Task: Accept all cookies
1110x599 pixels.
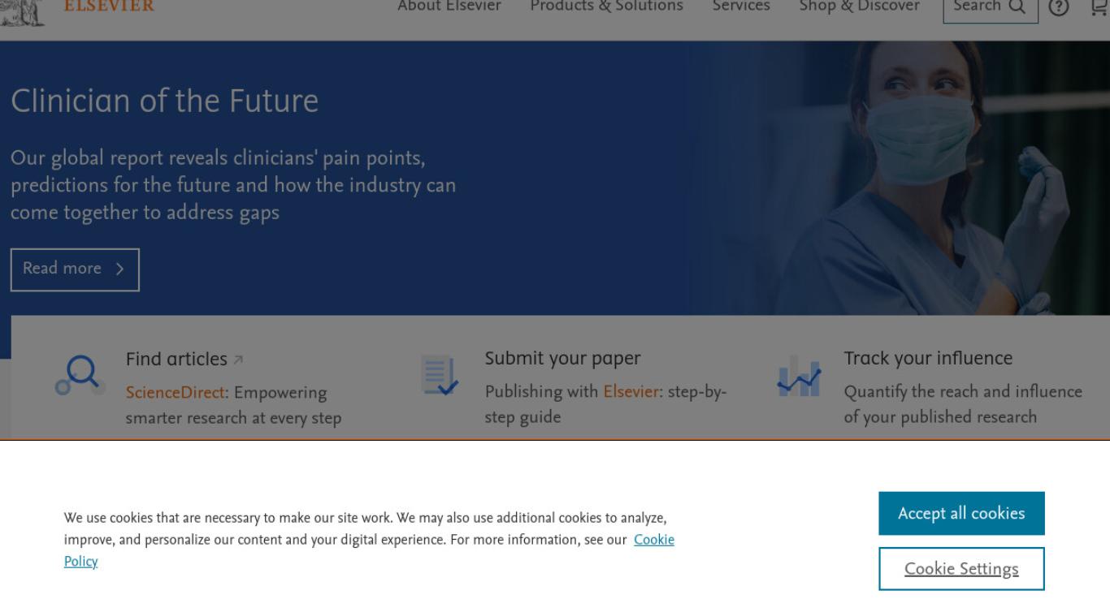Action: click(961, 514)
